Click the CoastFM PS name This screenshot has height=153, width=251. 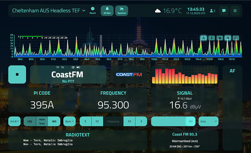coord(67,75)
